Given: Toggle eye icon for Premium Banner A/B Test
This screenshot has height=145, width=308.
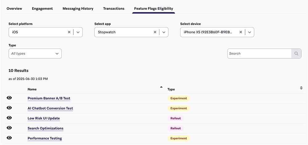Looking at the screenshot, I should tap(9, 98).
